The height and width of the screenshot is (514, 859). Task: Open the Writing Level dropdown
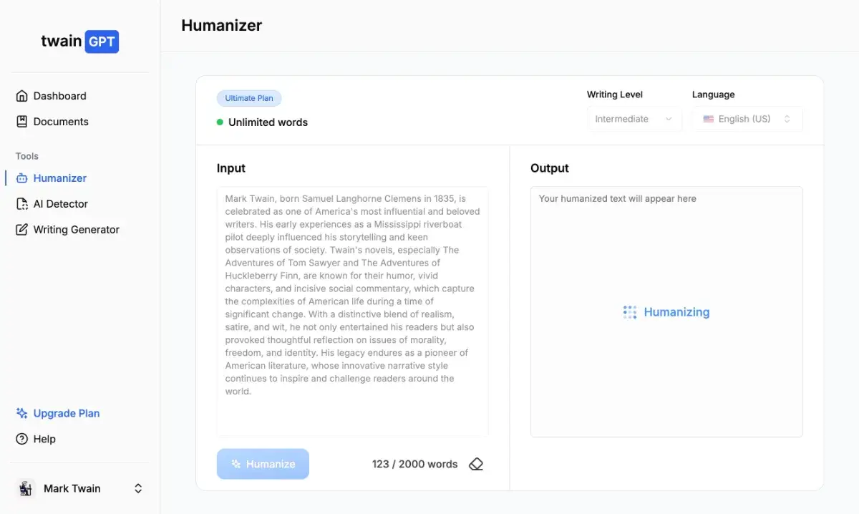pyautogui.click(x=634, y=119)
